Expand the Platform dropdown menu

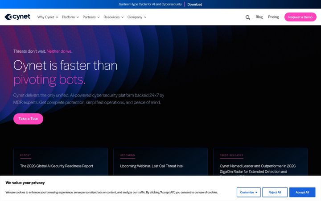click(70, 17)
